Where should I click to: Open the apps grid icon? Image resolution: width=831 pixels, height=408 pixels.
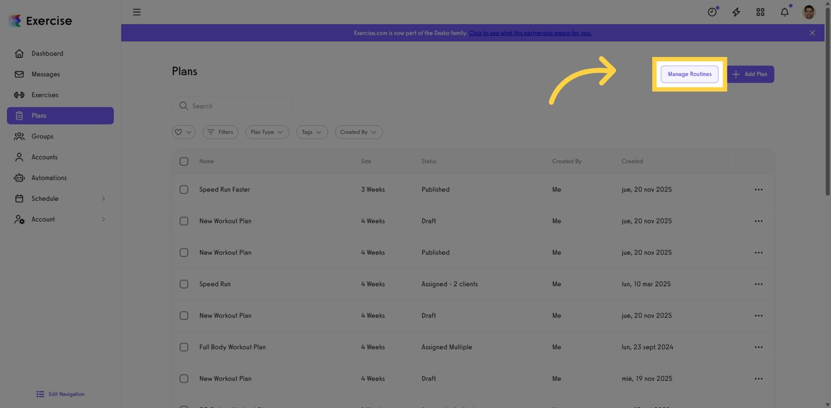(x=760, y=12)
